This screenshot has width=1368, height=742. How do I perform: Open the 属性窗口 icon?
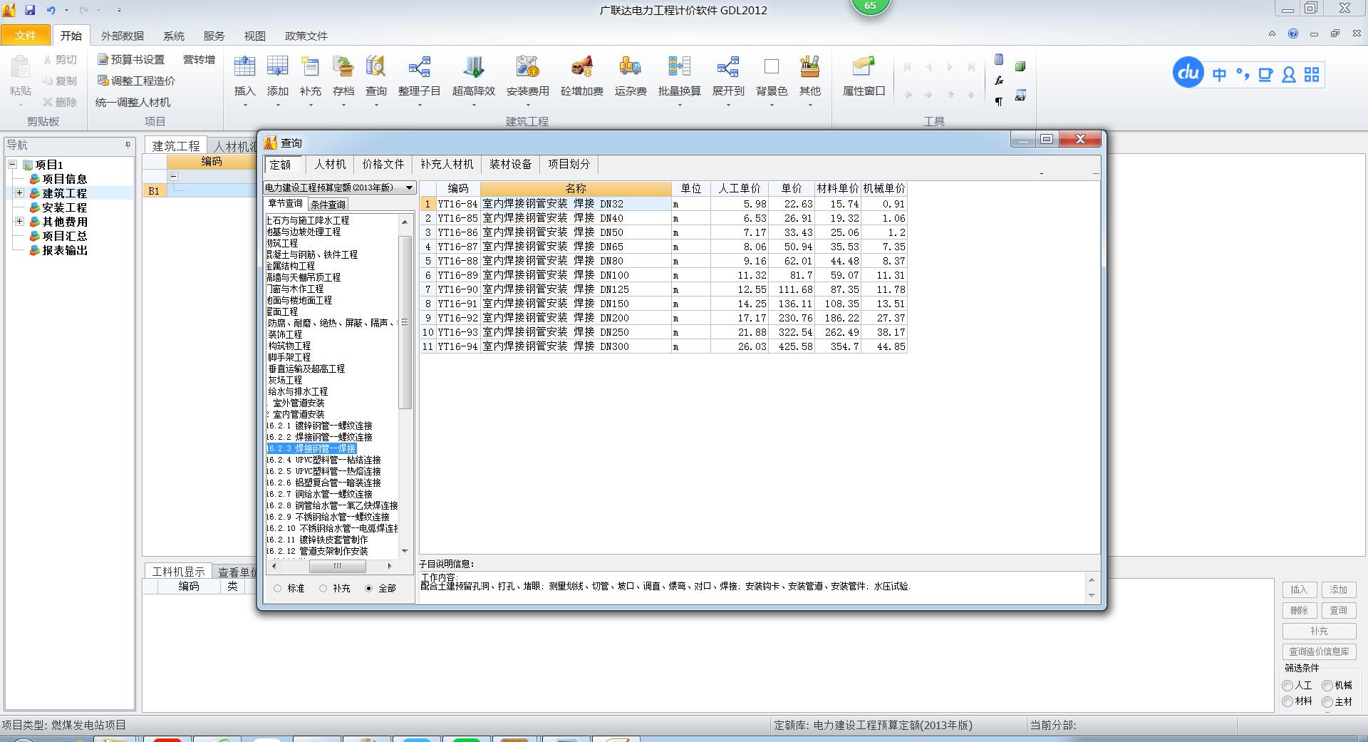[864, 67]
